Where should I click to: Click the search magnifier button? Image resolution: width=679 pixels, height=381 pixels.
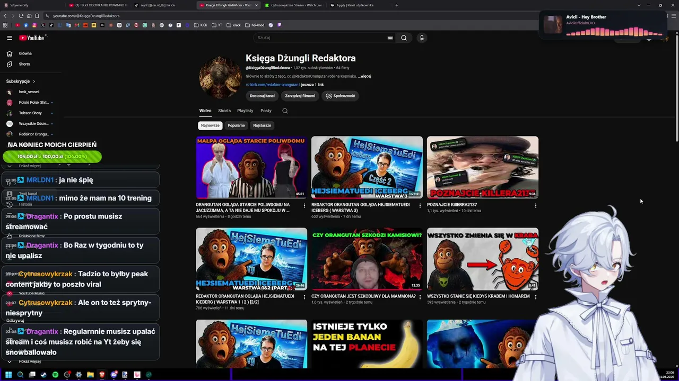click(404, 38)
